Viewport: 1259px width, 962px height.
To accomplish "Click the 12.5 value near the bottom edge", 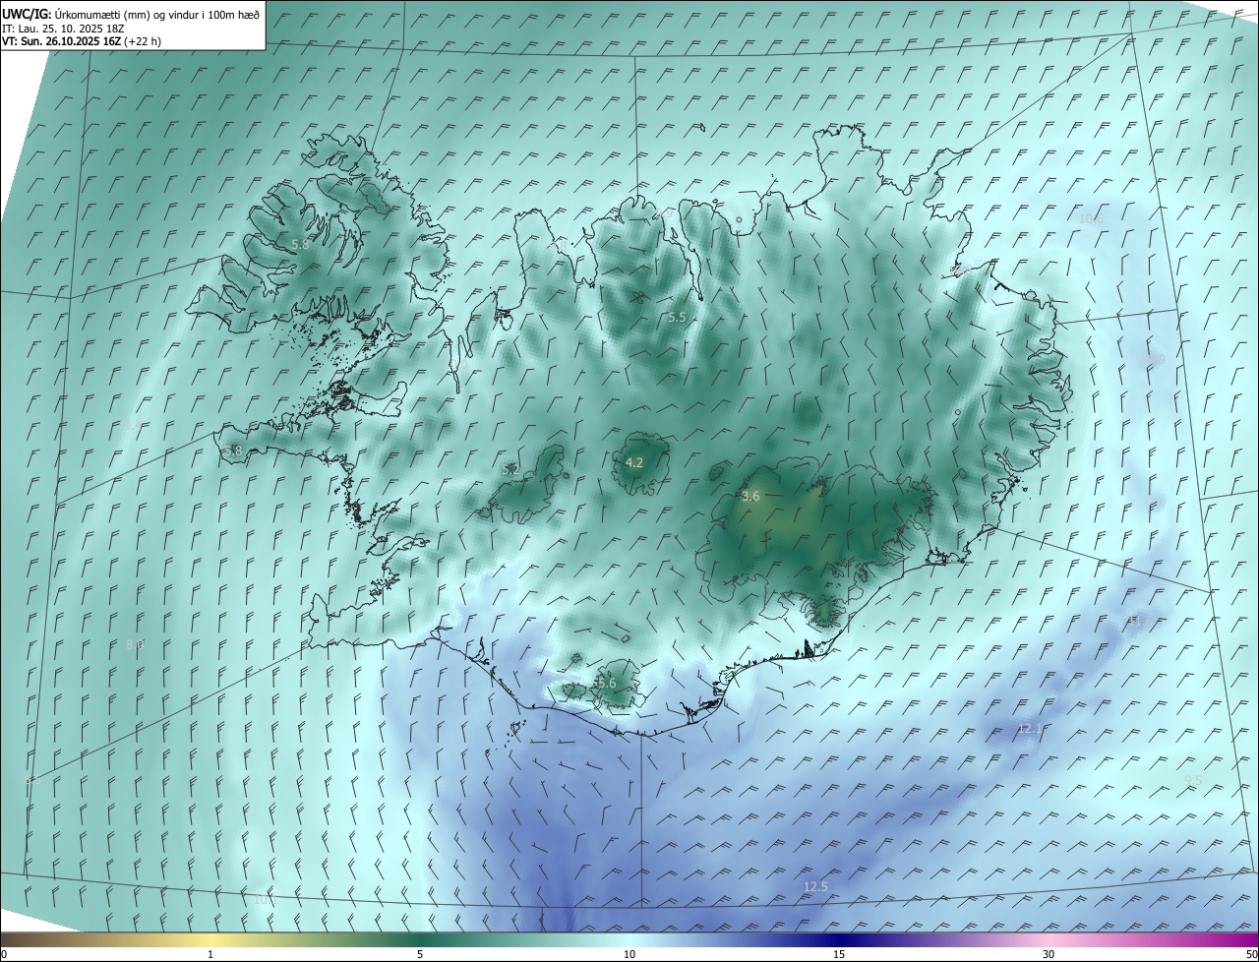I will pos(815,886).
